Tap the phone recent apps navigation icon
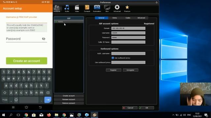 click(x=13, y=107)
